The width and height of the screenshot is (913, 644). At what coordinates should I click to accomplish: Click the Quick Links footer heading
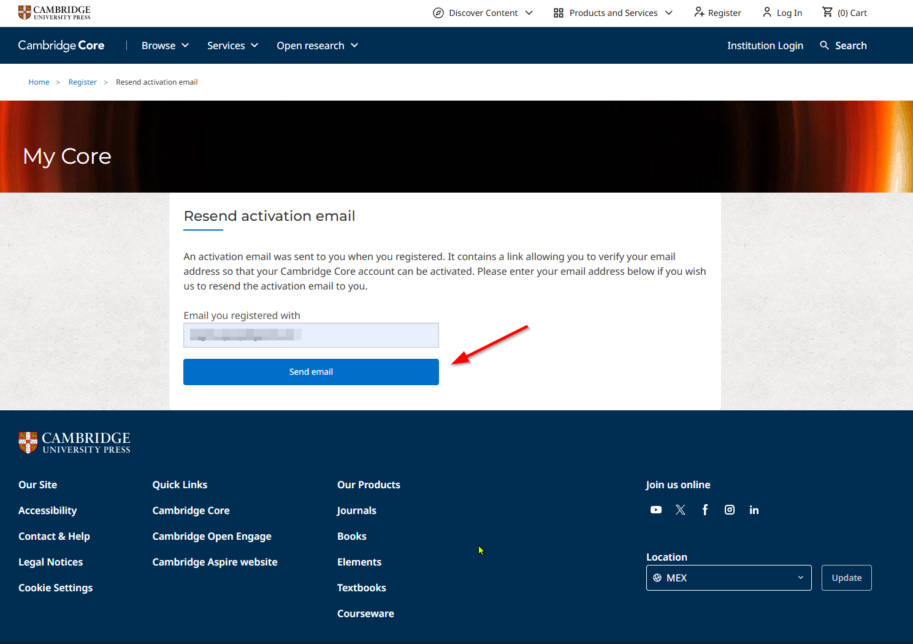(x=180, y=485)
